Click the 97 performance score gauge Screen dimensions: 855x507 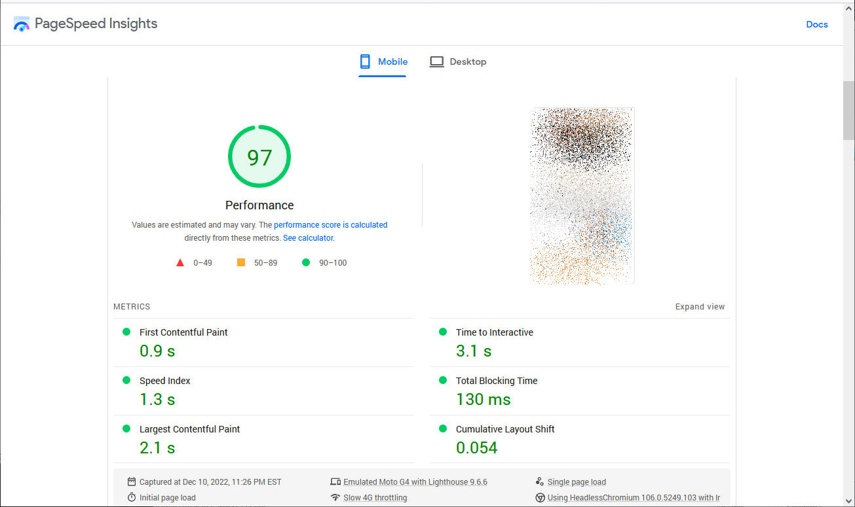pos(259,157)
